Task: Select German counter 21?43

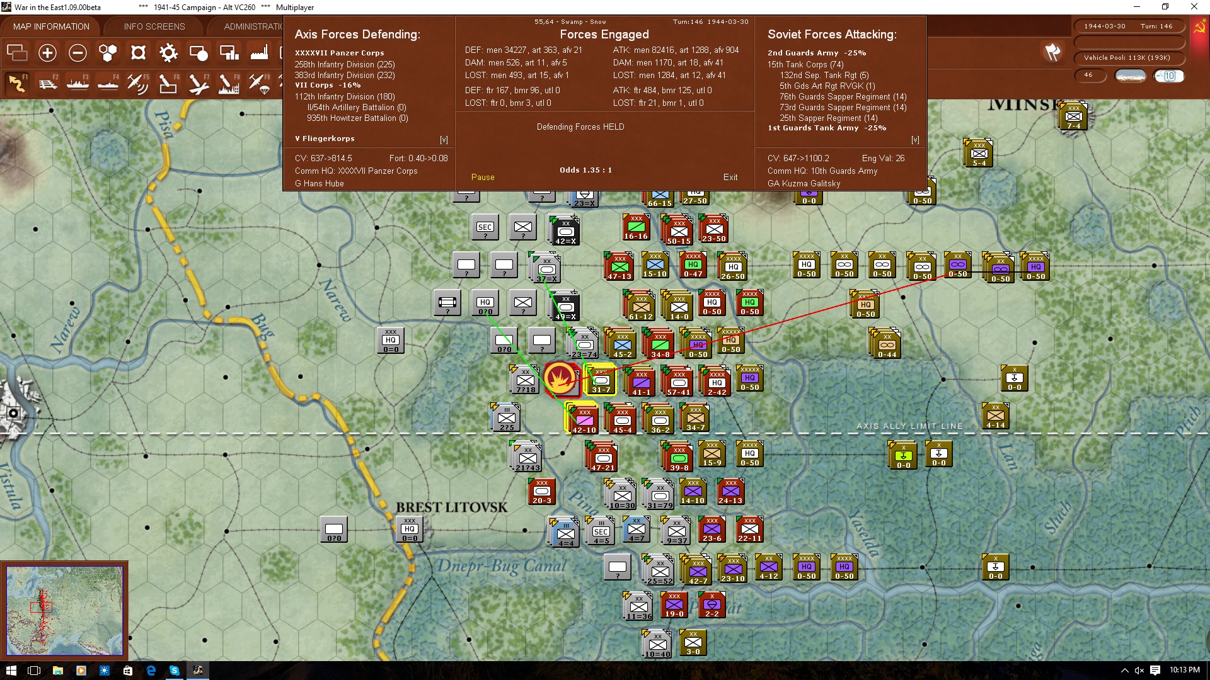Action: click(527, 458)
